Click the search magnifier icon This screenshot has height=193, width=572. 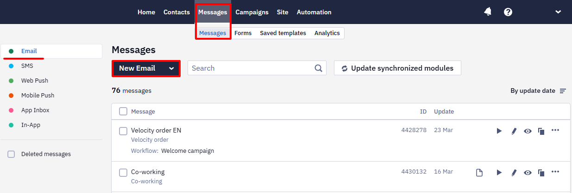pos(319,68)
